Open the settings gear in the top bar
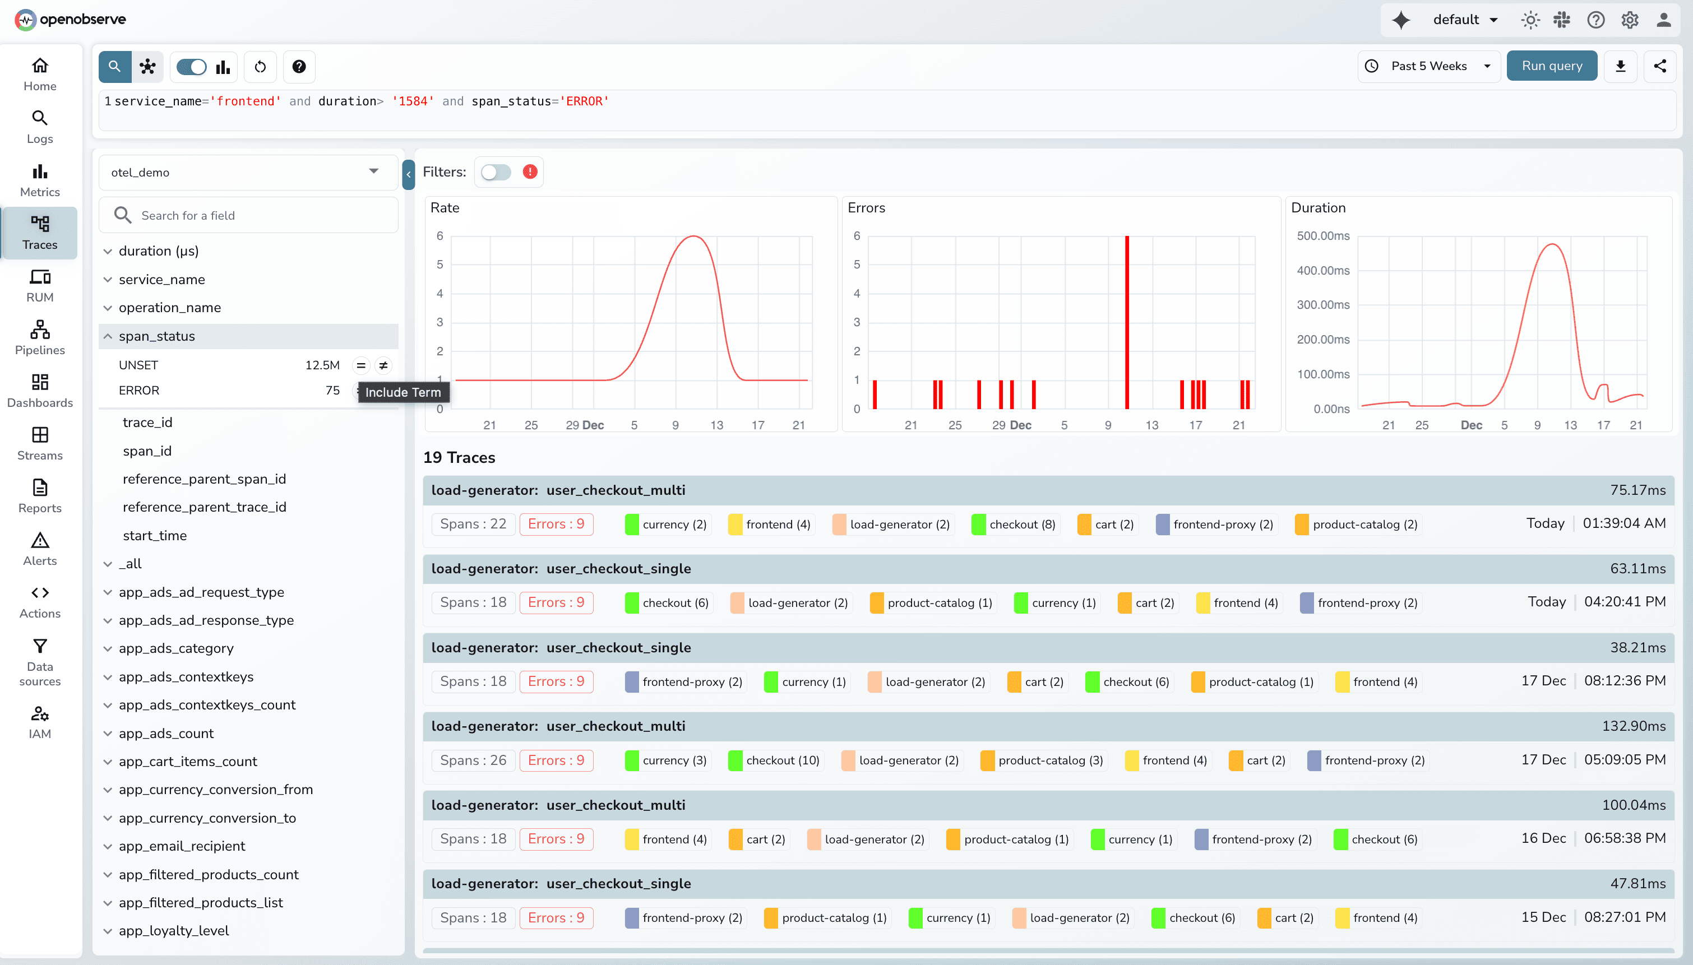The height and width of the screenshot is (965, 1693). point(1629,19)
